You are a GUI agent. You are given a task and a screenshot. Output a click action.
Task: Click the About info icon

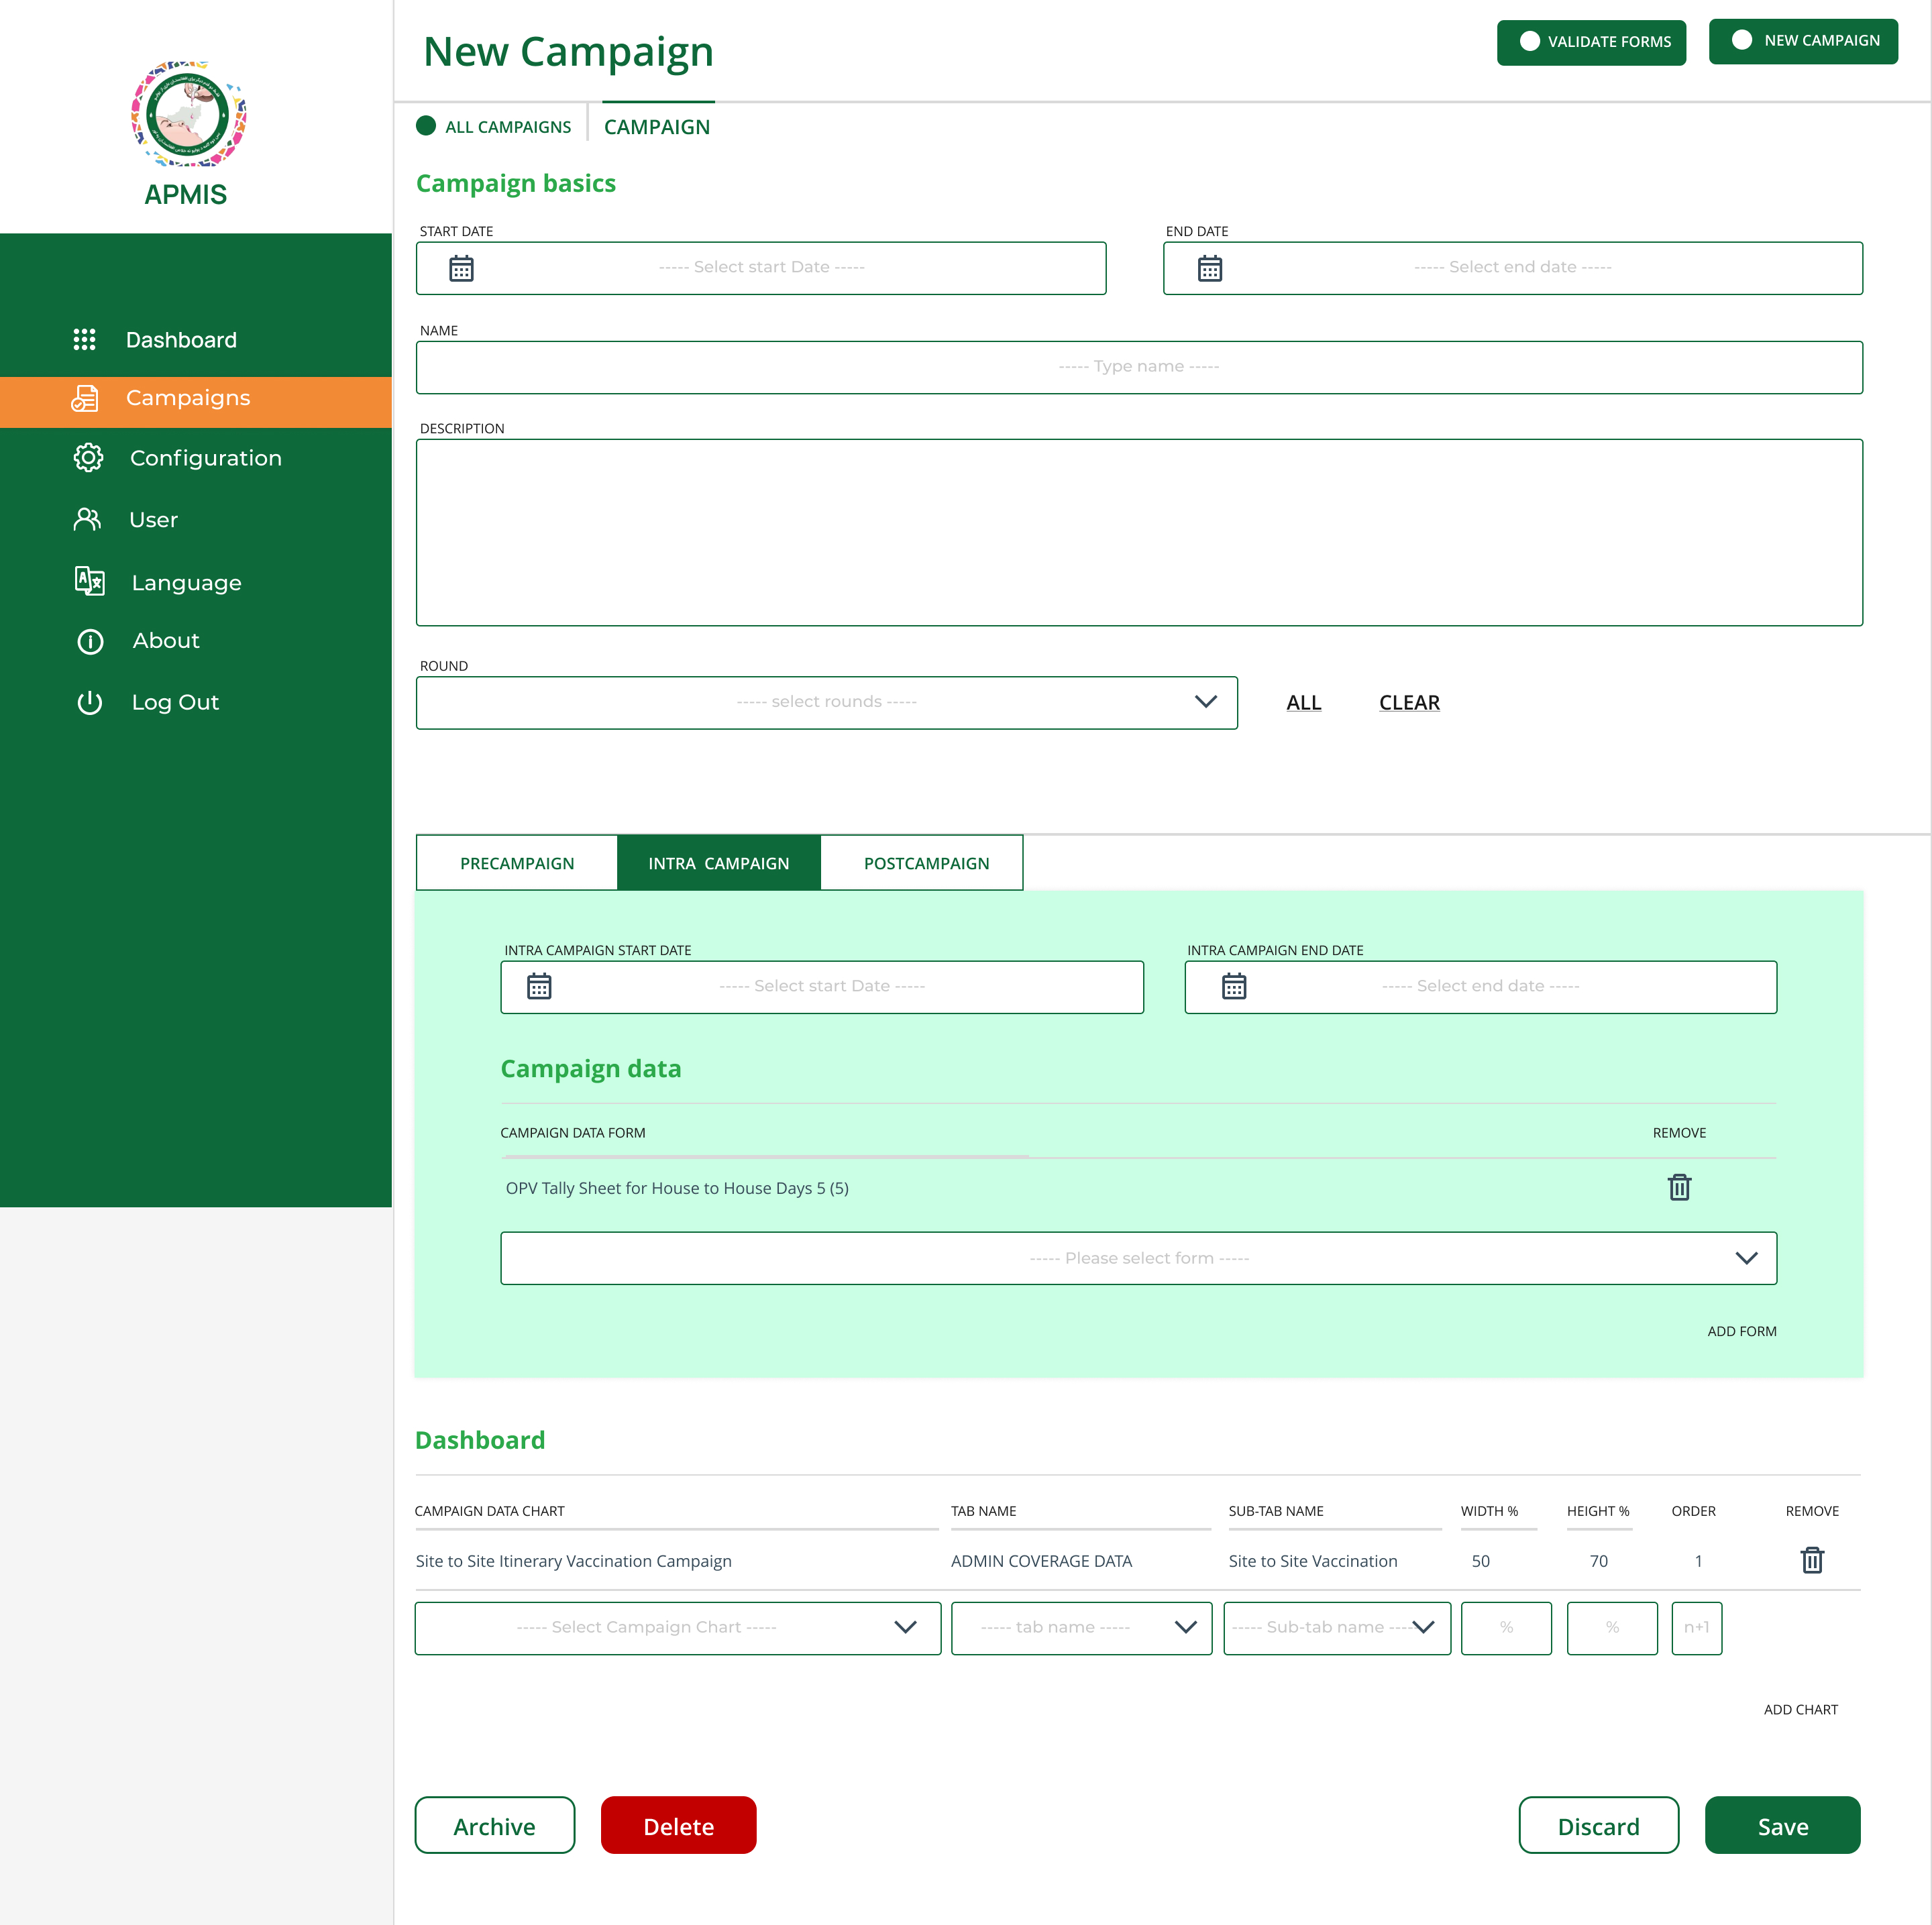pyautogui.click(x=89, y=641)
